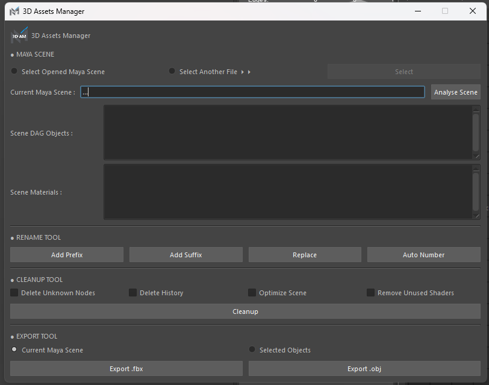This screenshot has width=489, height=385.
Task: Close the 3D Assets Manager window
Action: [x=473, y=11]
